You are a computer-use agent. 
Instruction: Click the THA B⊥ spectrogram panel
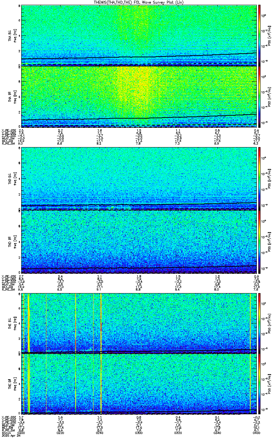click(x=139, y=35)
